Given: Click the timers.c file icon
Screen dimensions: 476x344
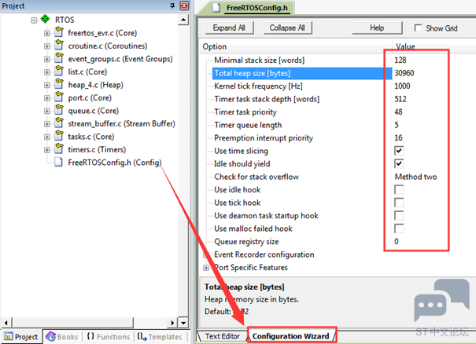Looking at the screenshot, I should pos(59,149).
